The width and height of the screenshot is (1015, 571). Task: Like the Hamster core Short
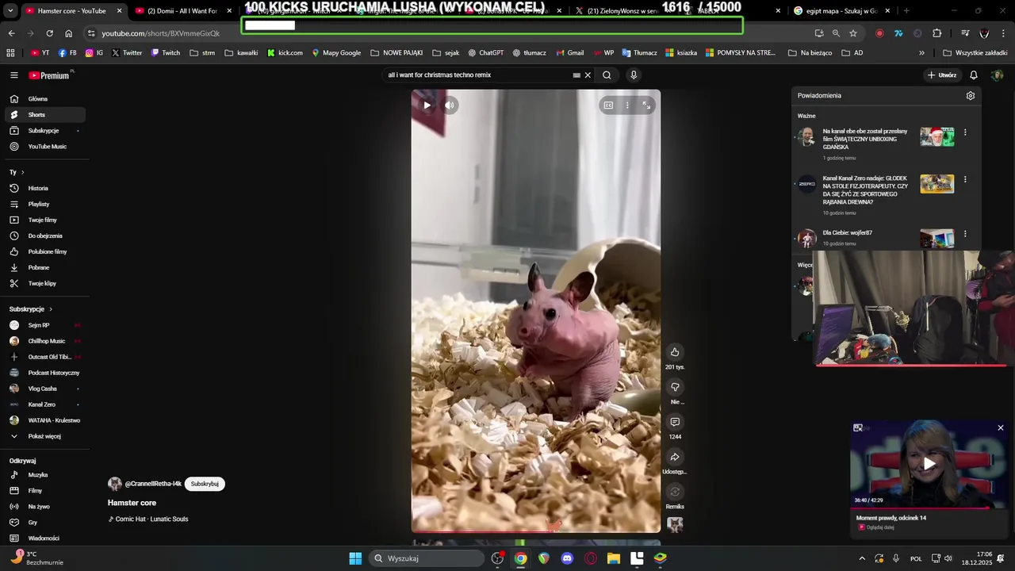675,352
